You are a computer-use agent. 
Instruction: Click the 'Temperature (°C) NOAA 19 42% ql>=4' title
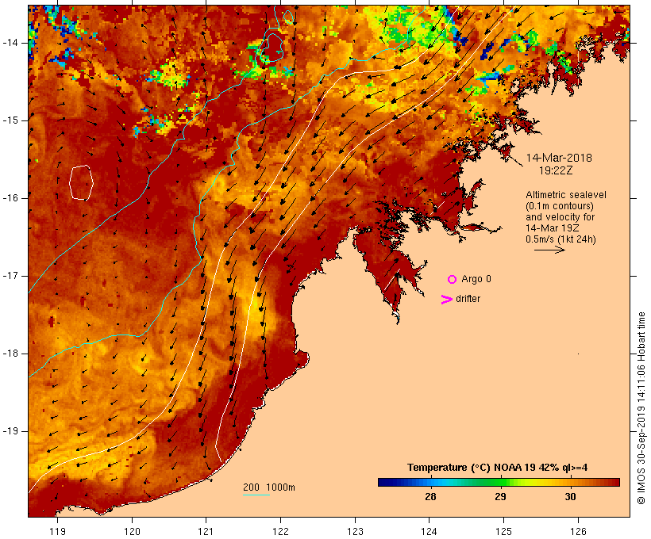497,468
